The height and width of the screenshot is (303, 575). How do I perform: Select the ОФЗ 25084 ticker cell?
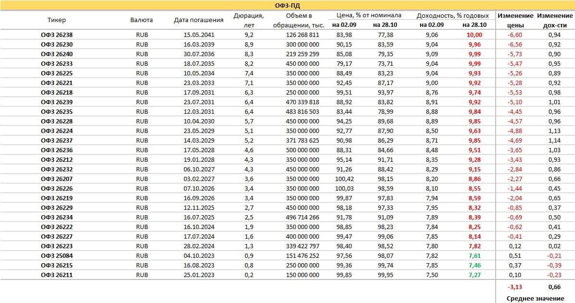pyautogui.click(x=57, y=255)
